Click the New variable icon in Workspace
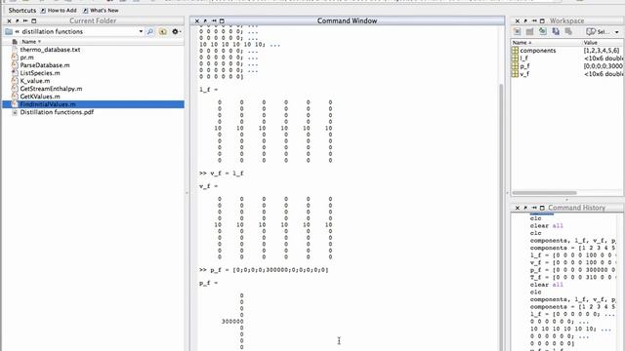Image resolution: width=625 pixels, height=351 pixels. pos(517,31)
